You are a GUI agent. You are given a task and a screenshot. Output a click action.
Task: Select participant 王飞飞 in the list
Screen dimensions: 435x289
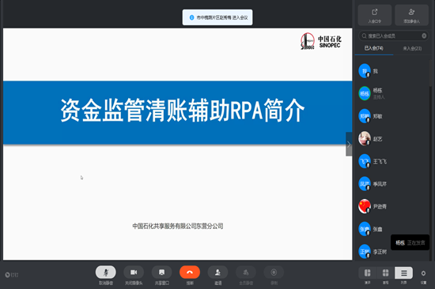click(392, 161)
